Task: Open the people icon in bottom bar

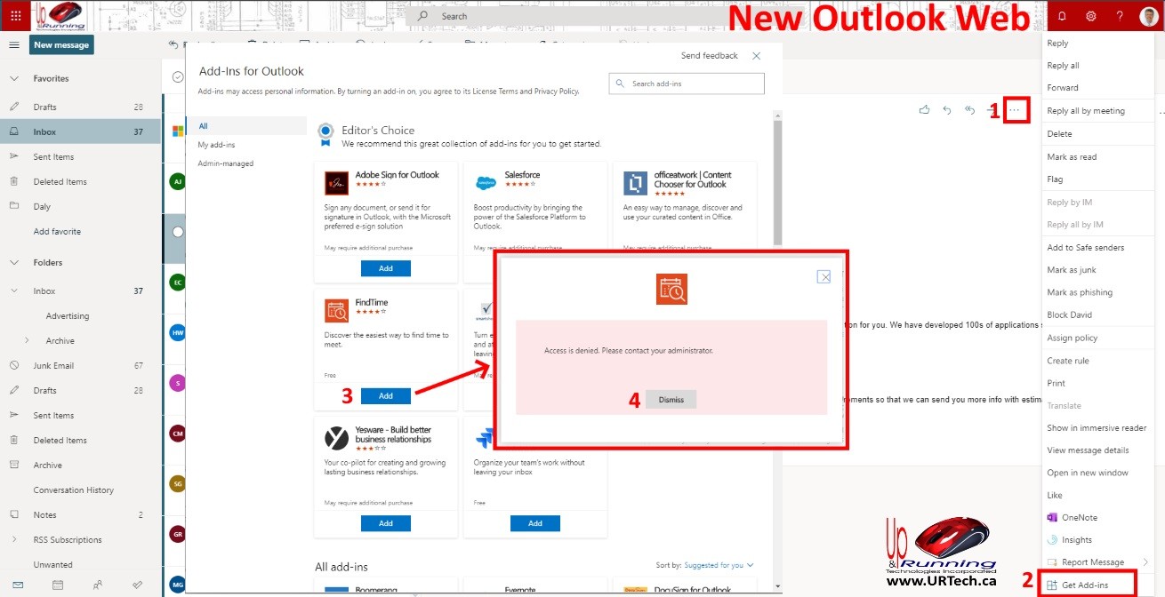Action: pyautogui.click(x=97, y=585)
